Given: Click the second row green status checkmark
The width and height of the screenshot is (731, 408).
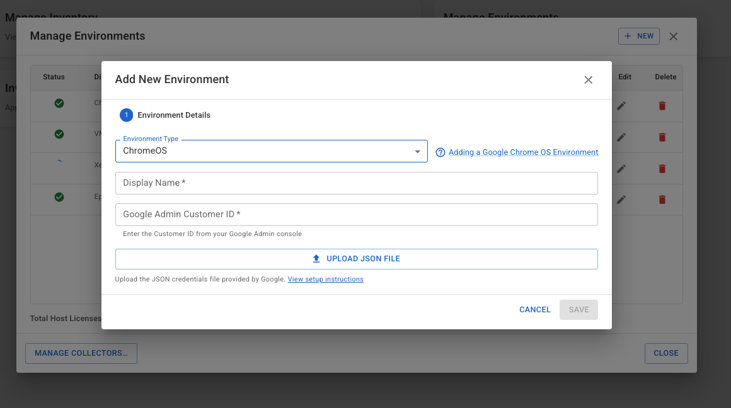Looking at the screenshot, I should [59, 134].
